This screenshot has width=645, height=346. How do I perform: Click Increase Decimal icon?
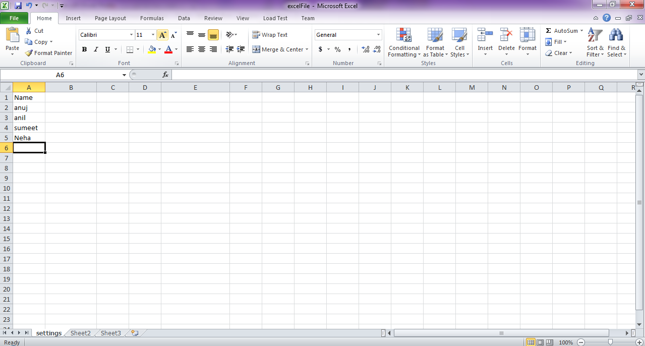coord(366,49)
